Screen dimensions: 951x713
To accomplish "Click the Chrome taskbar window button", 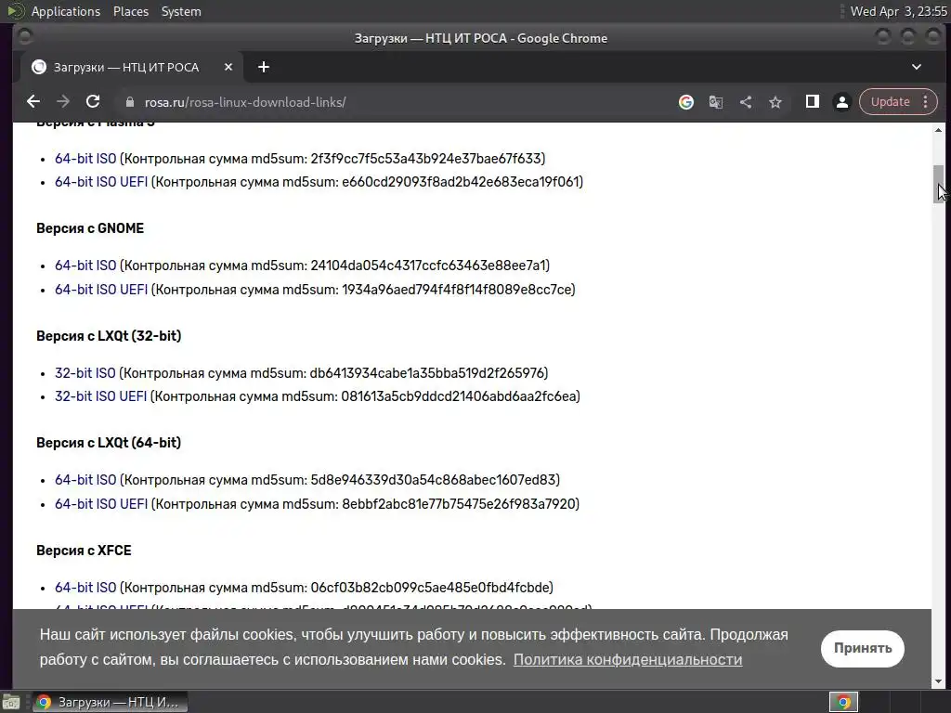I will [x=110, y=702].
